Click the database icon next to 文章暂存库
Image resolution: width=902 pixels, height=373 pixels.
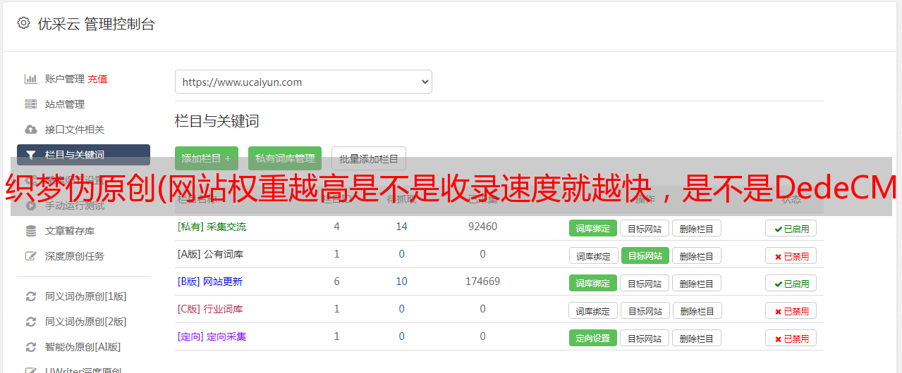click(30, 231)
